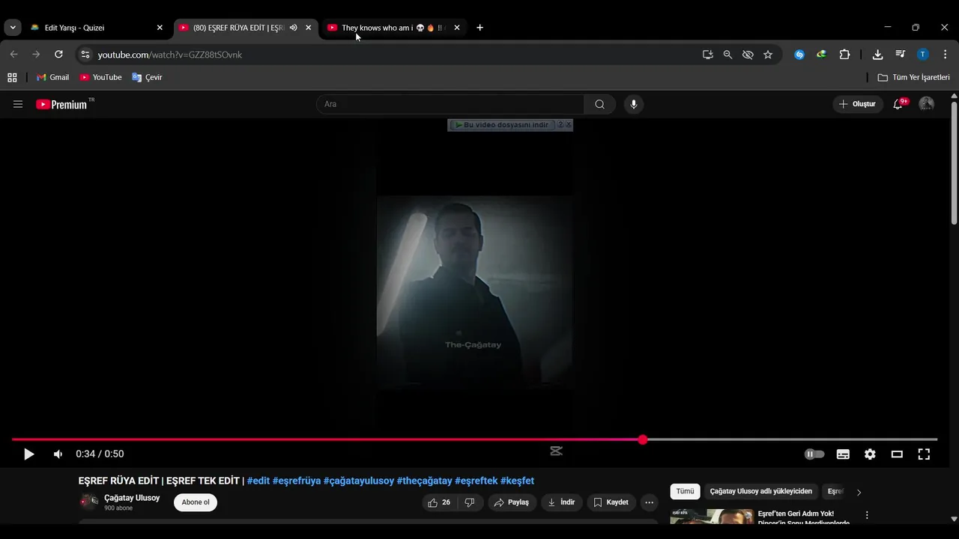The width and height of the screenshot is (959, 539).
Task: Open YouTube notifications bell
Action: (x=898, y=104)
